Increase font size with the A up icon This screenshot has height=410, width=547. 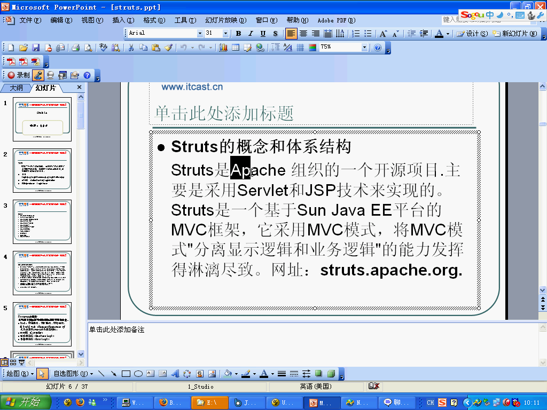click(384, 34)
